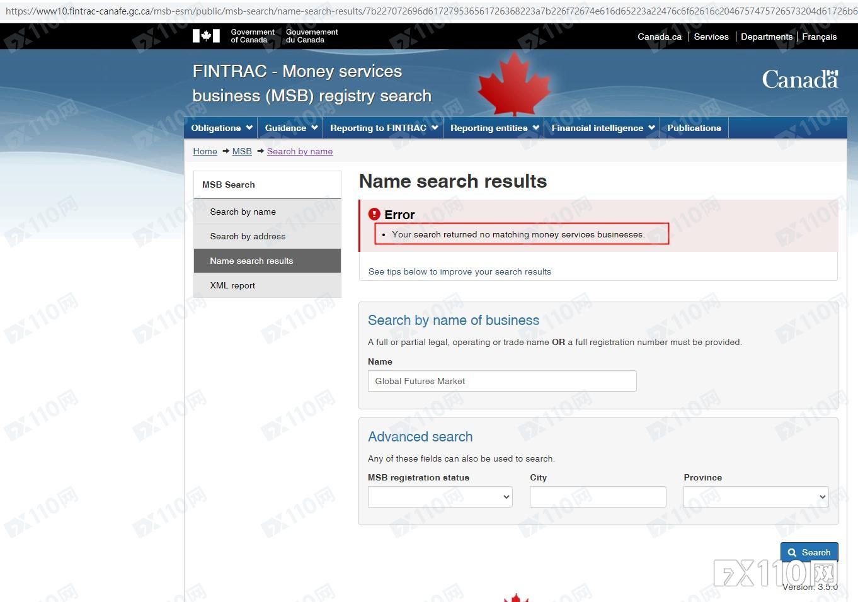Go to Canada.ca link
The width and height of the screenshot is (858, 602).
coord(659,37)
